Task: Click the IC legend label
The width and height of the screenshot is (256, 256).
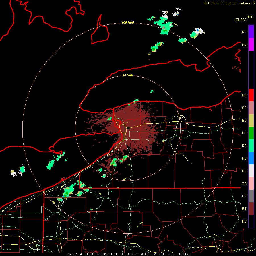Action: tap(244, 184)
